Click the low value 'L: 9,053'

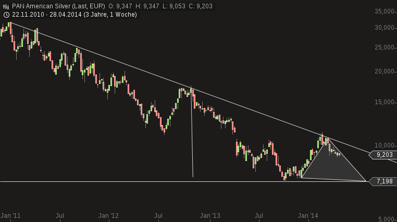174,6
